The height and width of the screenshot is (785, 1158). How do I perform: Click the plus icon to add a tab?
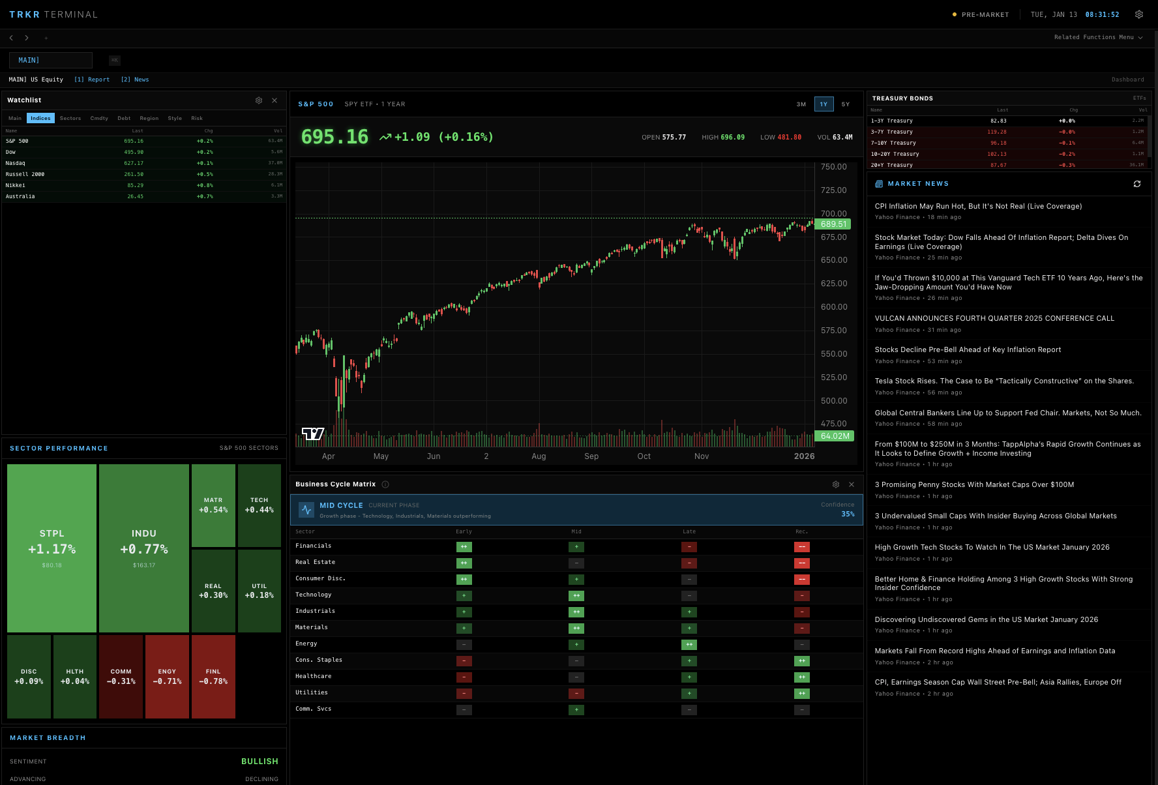point(46,38)
